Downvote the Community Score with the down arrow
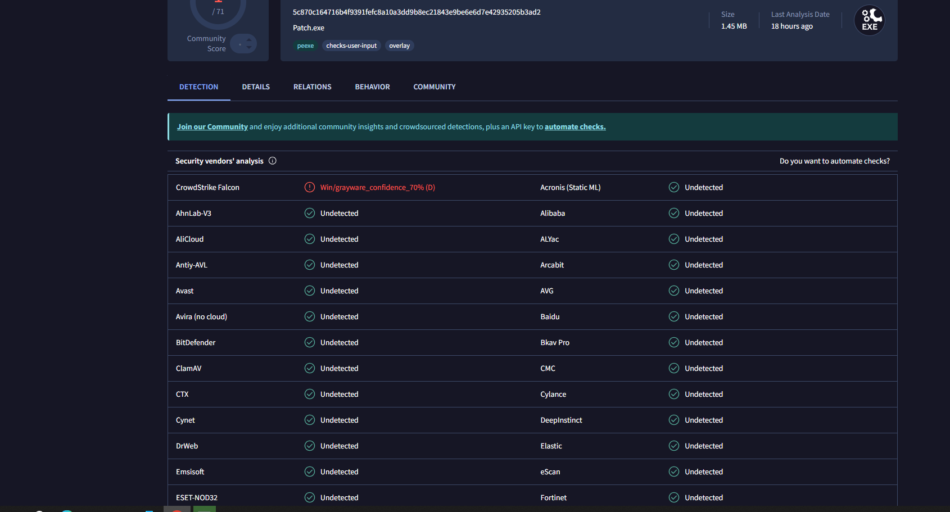The height and width of the screenshot is (512, 950). [249, 48]
